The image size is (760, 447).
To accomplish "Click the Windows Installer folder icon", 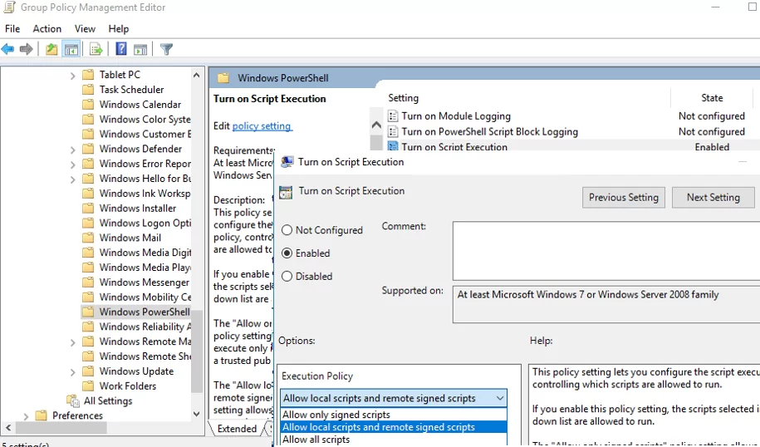I will [x=88, y=208].
